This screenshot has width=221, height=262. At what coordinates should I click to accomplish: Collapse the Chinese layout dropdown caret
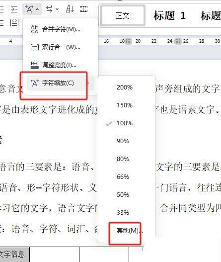click(x=37, y=9)
